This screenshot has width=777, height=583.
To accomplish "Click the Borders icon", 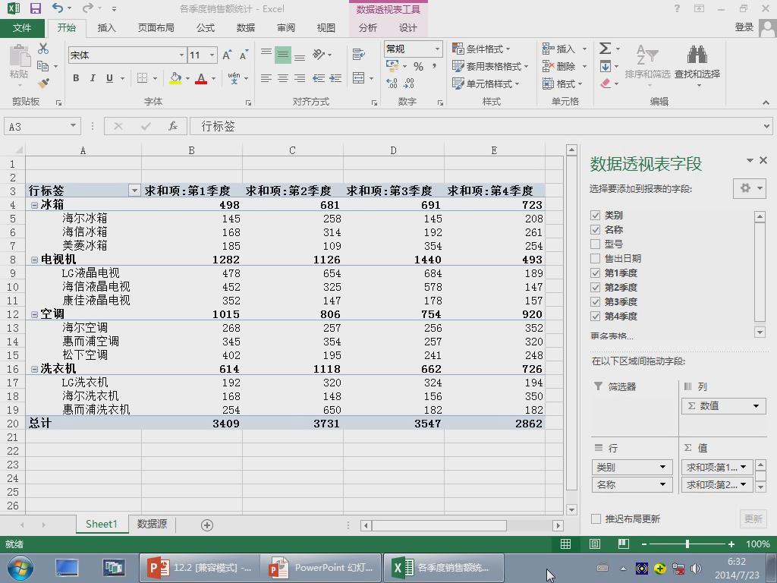I will (142, 78).
